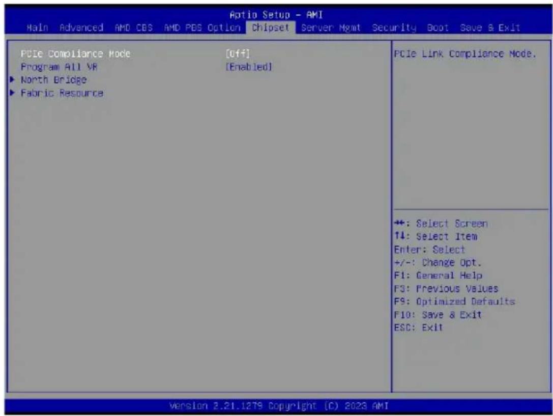Go to AMD PBS Option tab

[202, 27]
